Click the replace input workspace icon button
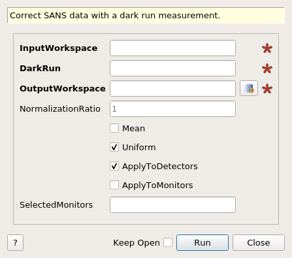The width and height of the screenshot is (292, 258). point(249,88)
